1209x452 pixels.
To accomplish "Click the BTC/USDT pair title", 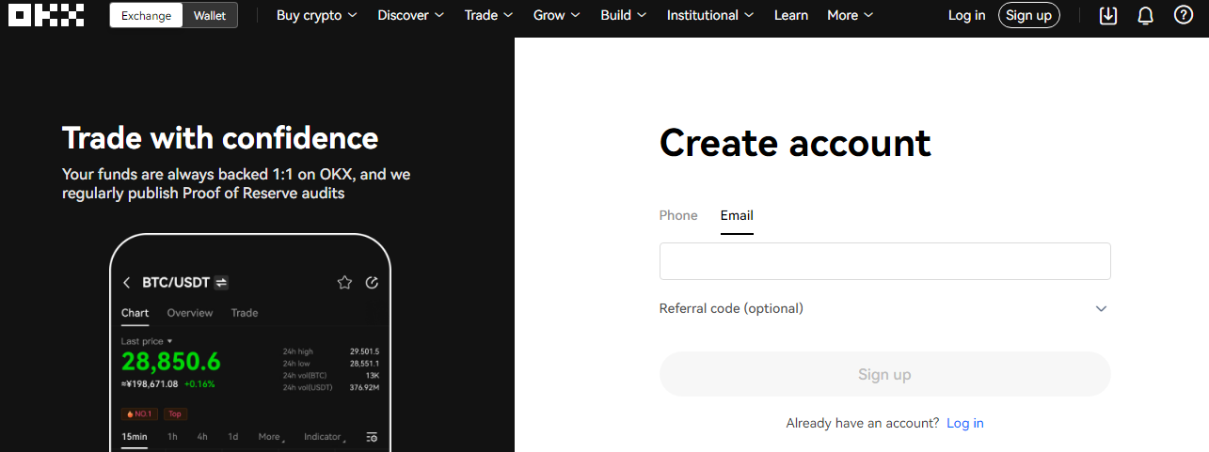I will point(176,283).
